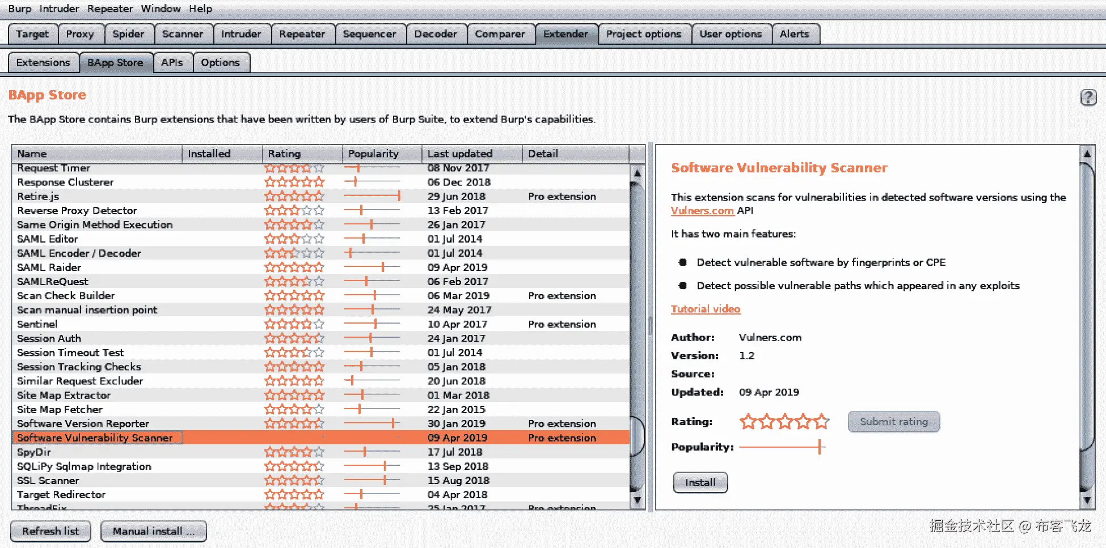Select the Scan Check Builder row
This screenshot has height=548, width=1106.
[x=320, y=296]
